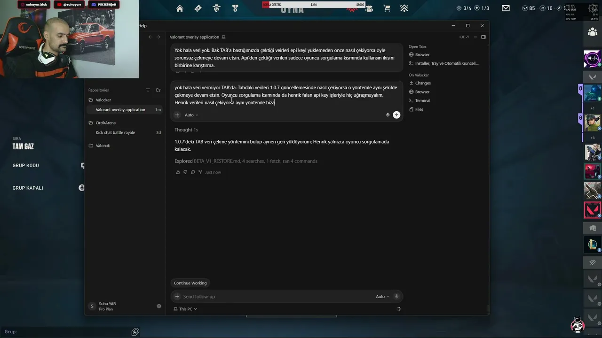Click the Continue Working button
This screenshot has width=602, height=338.
[190, 283]
